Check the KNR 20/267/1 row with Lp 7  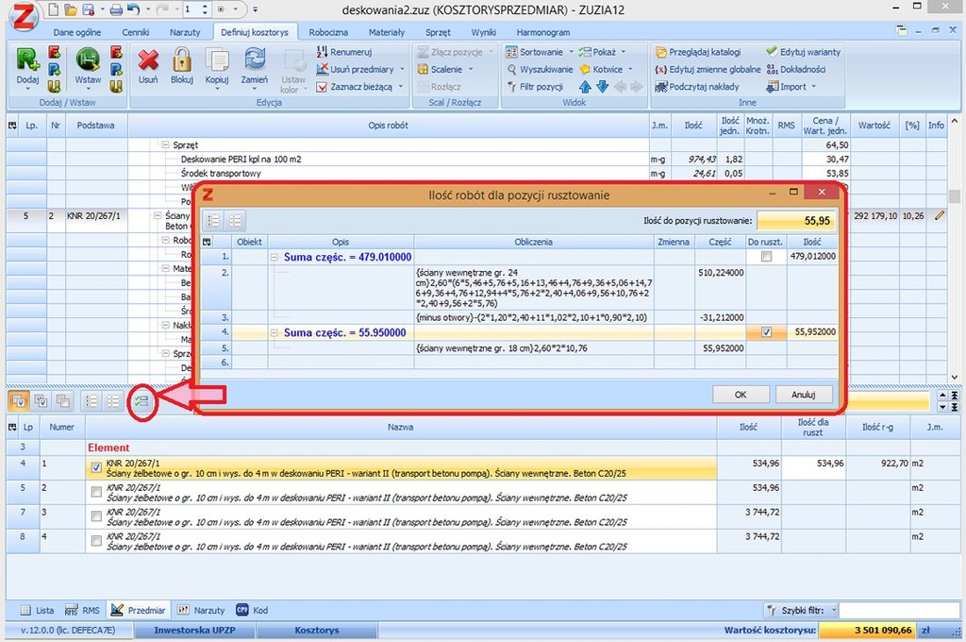coord(97,516)
